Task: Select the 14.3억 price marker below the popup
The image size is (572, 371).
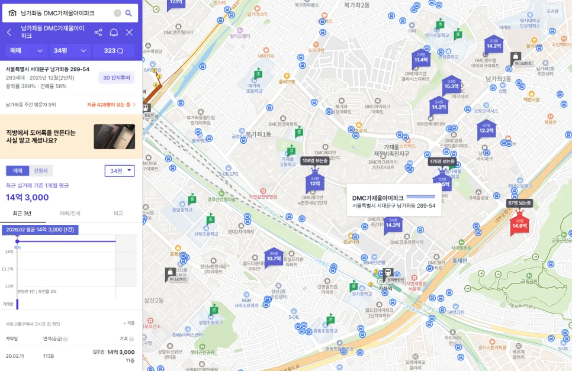Action: point(393,225)
